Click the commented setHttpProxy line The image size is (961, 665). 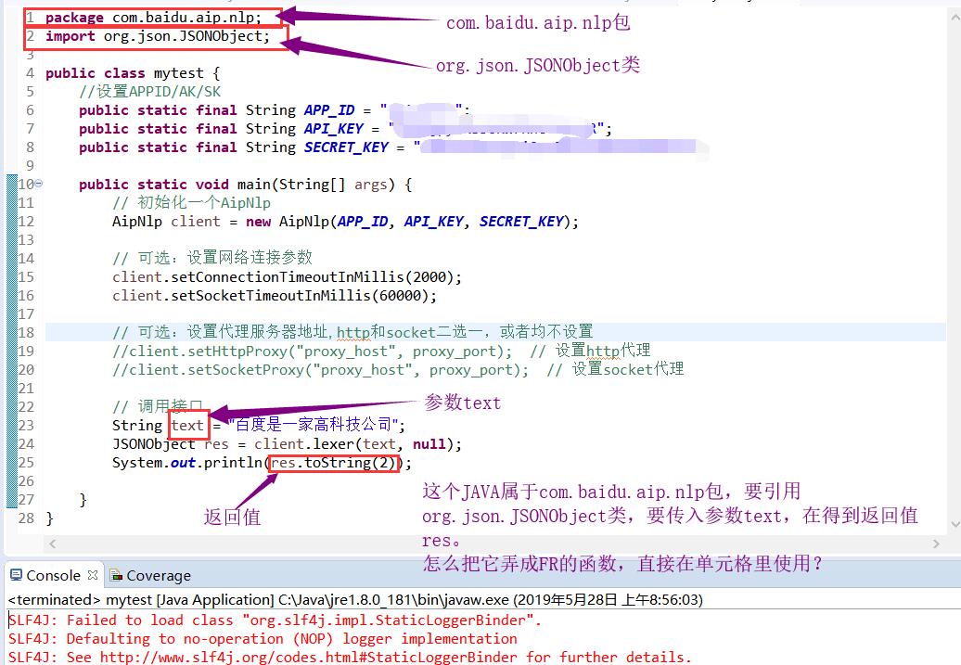pos(381,352)
